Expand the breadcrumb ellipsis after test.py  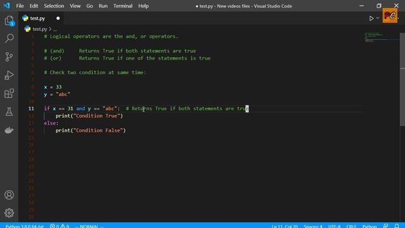(x=55, y=29)
